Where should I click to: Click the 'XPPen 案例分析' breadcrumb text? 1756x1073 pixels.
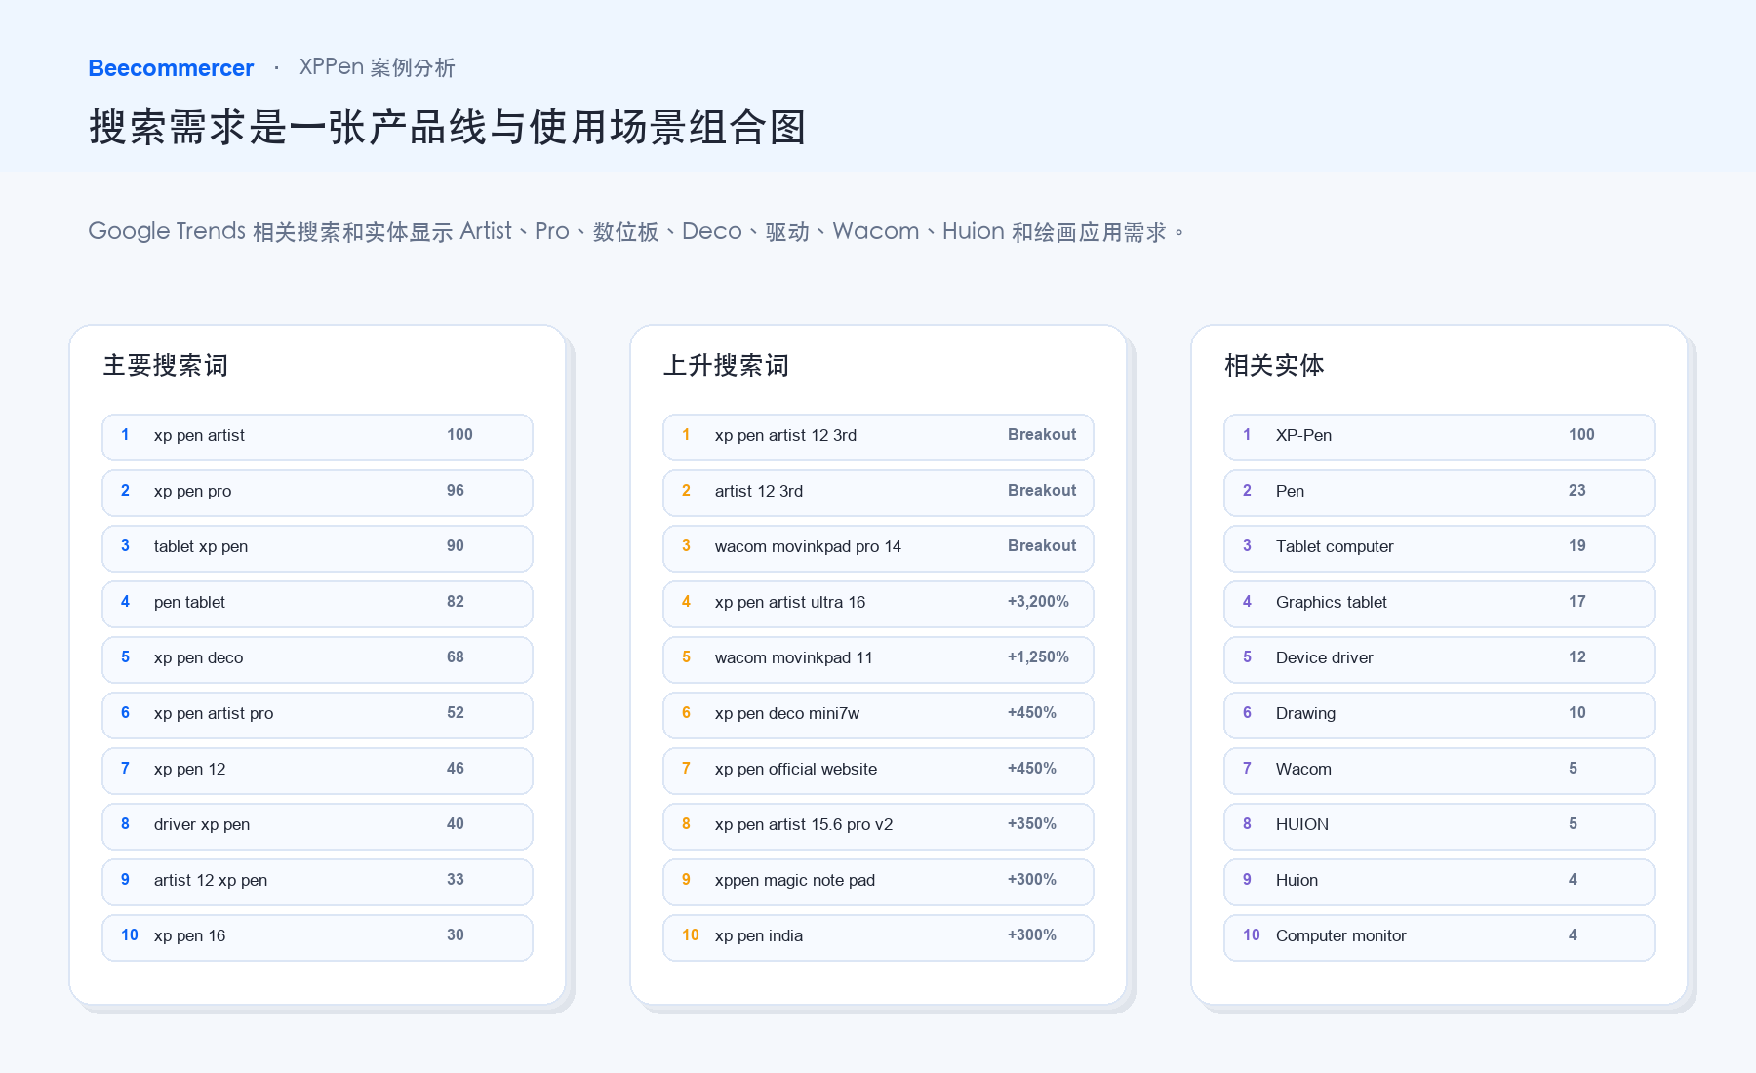tap(378, 67)
